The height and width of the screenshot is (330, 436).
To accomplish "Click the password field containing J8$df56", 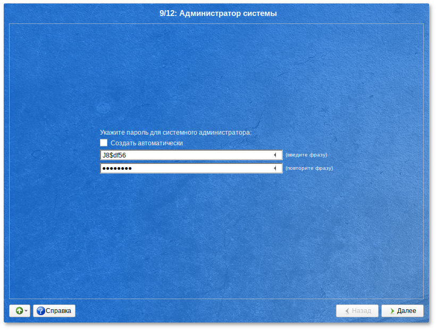I will pyautogui.click(x=191, y=155).
